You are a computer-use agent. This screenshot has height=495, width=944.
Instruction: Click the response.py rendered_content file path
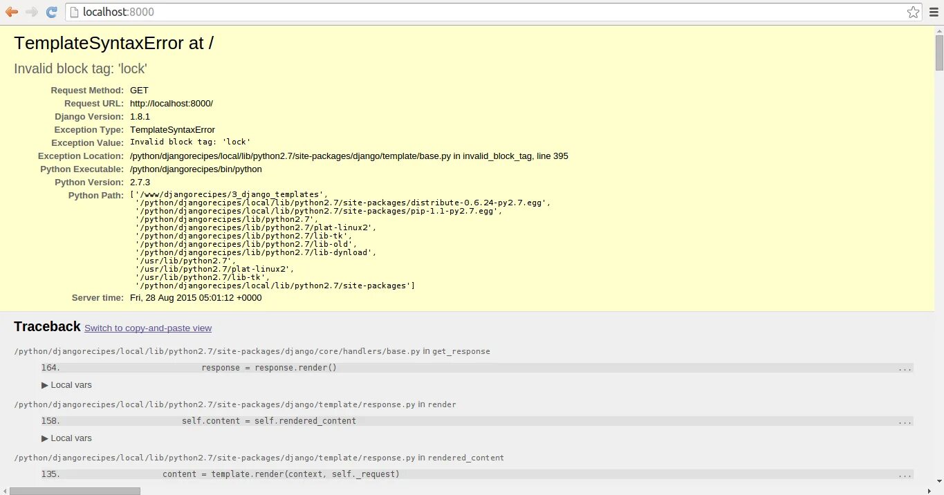(214, 458)
